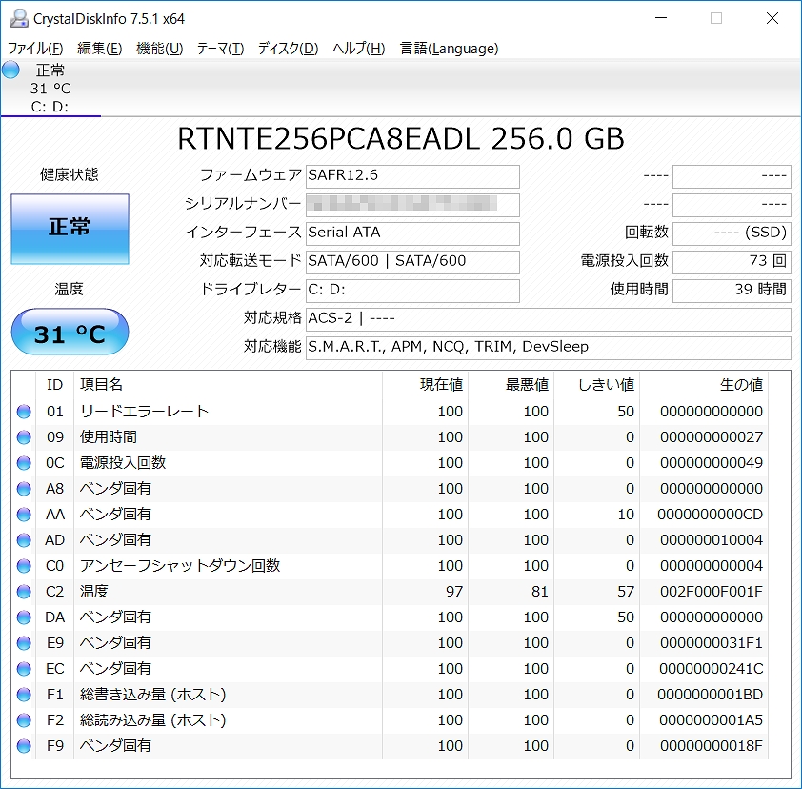Click the status icon for row A8

pos(24,489)
